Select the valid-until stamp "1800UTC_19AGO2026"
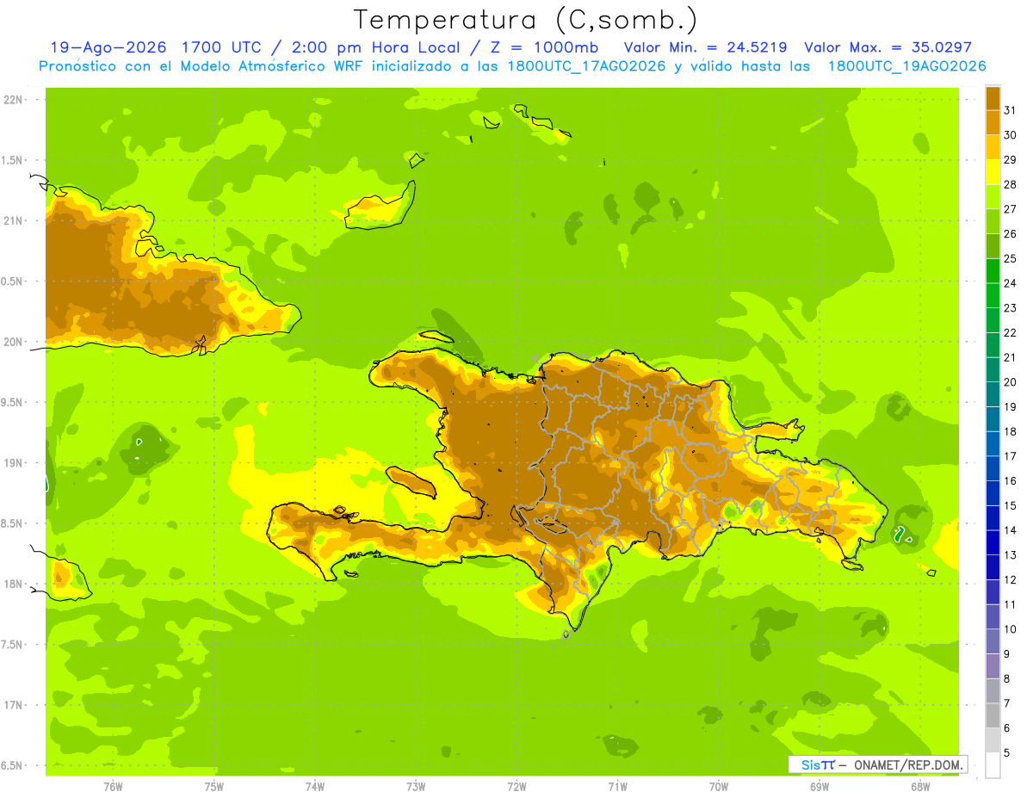 click(906, 66)
